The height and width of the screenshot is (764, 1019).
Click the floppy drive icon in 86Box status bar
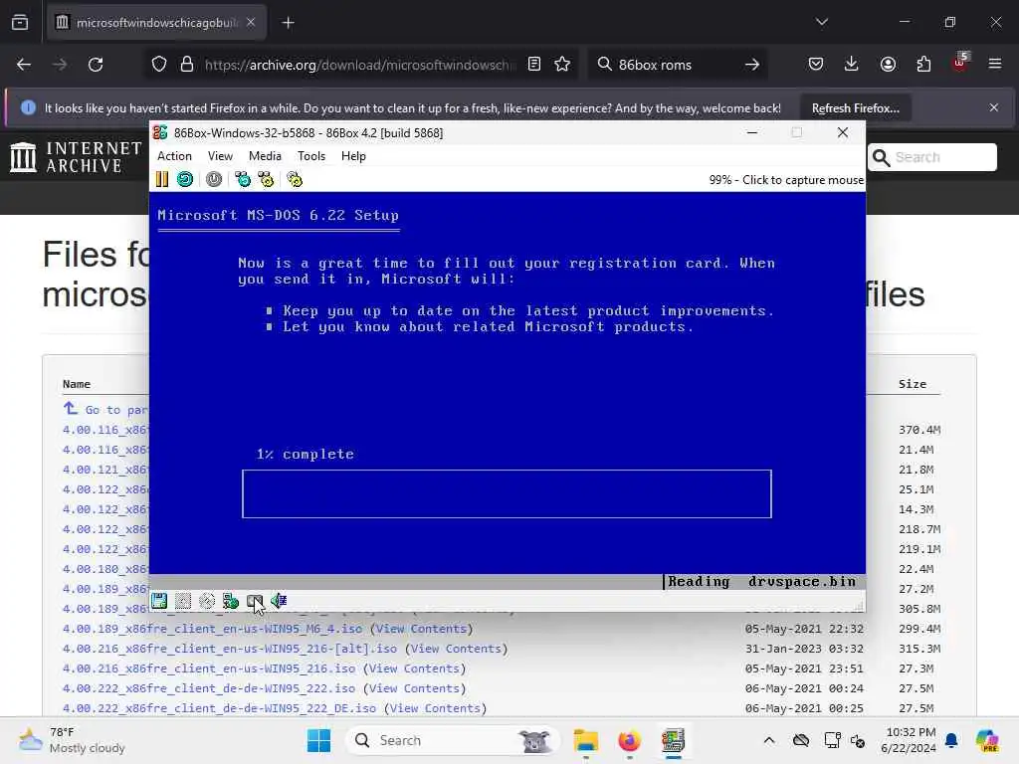coord(159,601)
